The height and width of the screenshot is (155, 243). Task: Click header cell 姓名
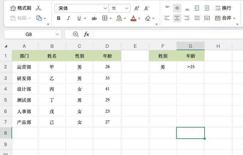point(52,56)
